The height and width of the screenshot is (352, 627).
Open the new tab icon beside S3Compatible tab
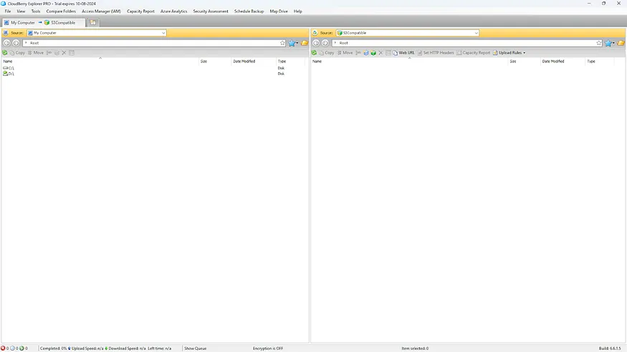click(93, 23)
